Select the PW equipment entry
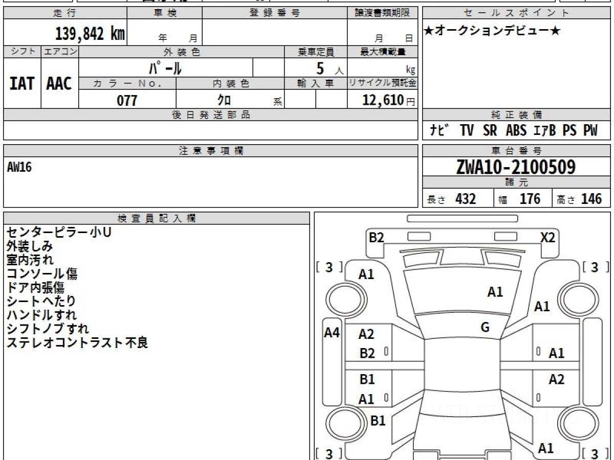The image size is (614, 460). (x=590, y=130)
